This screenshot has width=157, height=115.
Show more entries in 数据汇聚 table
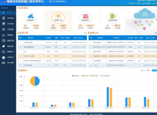tap(85, 33)
